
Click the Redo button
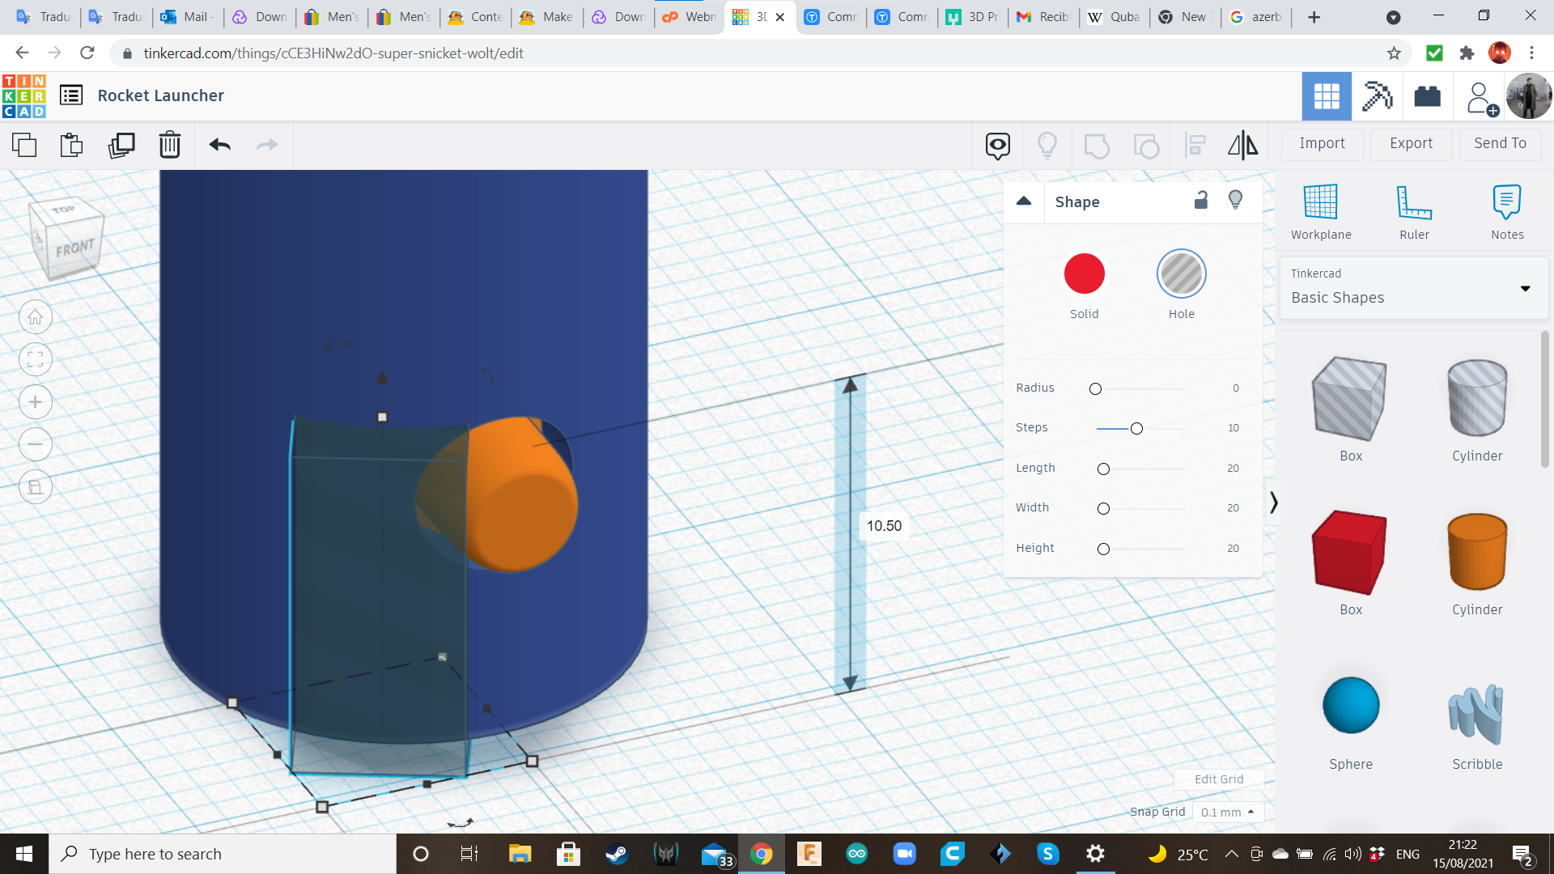tap(268, 143)
